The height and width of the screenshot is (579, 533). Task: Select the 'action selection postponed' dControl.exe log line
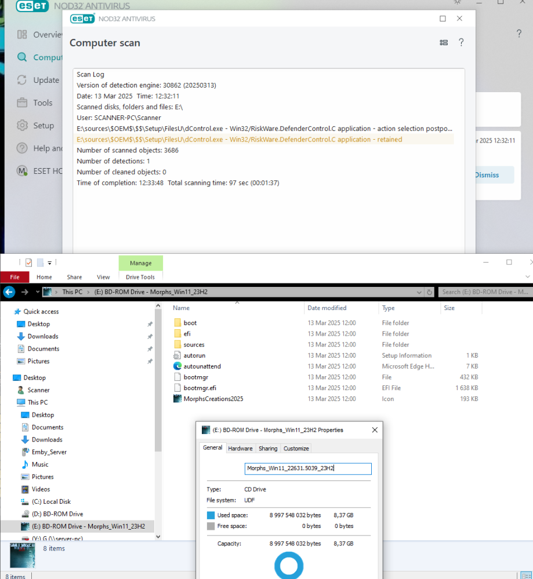(264, 129)
